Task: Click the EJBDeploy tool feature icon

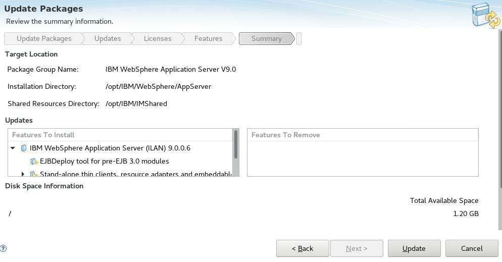Action: [34, 161]
